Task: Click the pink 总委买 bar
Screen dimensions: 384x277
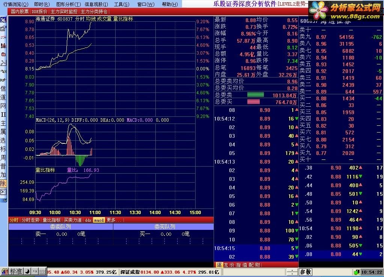Action: click(x=253, y=101)
